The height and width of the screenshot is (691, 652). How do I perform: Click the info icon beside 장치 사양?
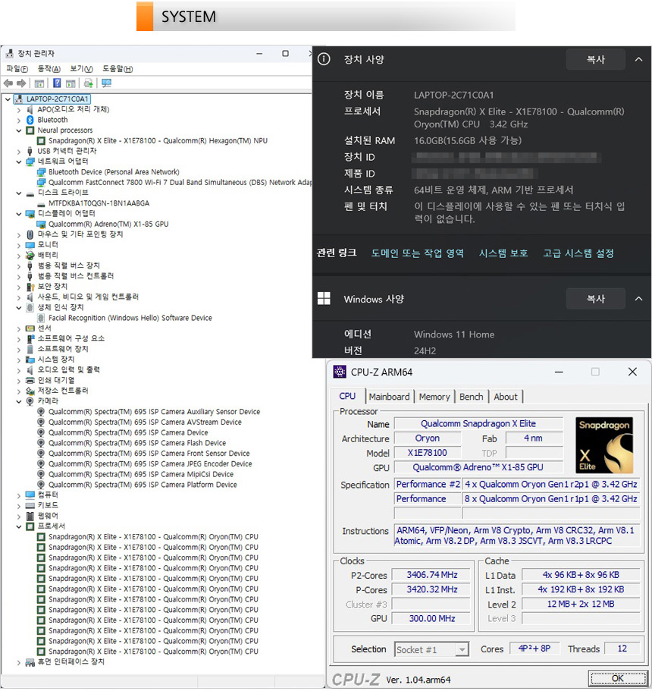(324, 59)
